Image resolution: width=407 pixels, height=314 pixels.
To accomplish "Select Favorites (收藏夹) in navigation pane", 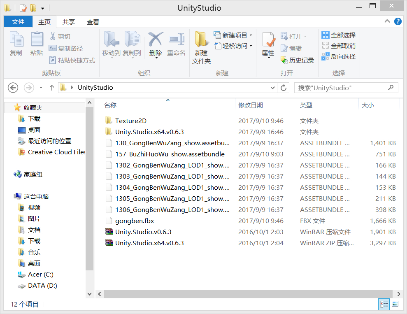I will (44, 107).
